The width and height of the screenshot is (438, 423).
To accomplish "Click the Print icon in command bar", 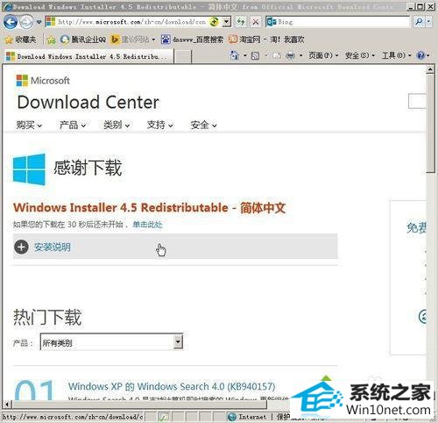I will (290, 55).
